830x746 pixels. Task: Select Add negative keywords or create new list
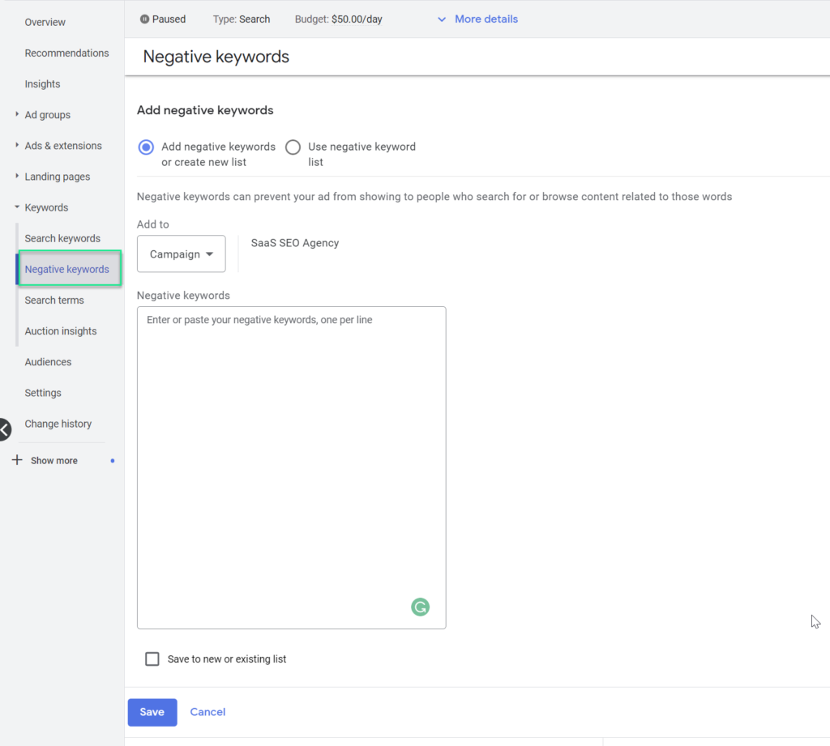point(146,147)
